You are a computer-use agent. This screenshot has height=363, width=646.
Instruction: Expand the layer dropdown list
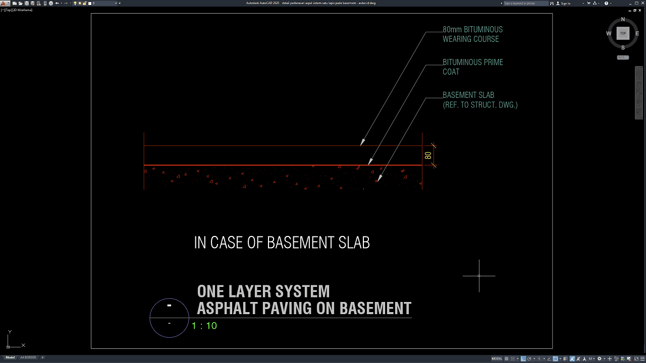point(116,3)
